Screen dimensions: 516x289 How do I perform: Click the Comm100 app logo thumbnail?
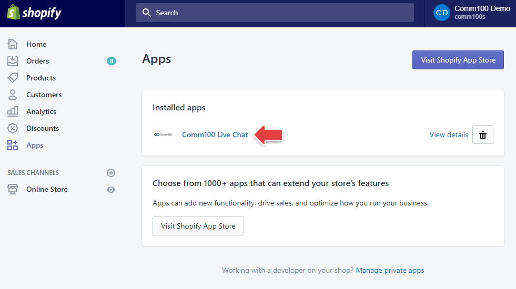(x=163, y=135)
